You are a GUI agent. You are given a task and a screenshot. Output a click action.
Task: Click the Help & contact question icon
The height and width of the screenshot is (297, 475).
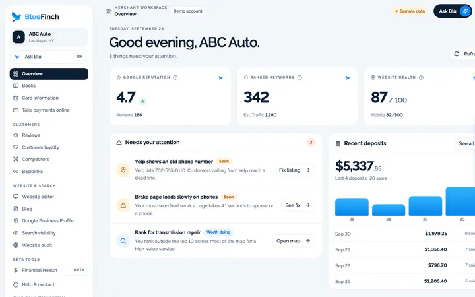click(x=16, y=285)
